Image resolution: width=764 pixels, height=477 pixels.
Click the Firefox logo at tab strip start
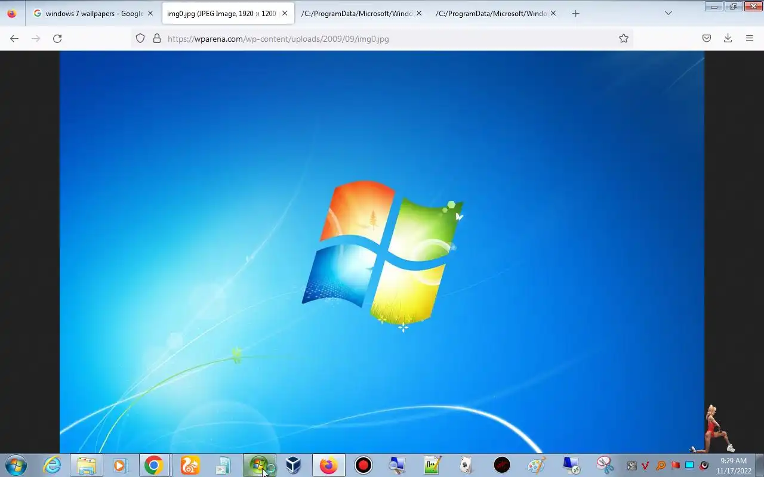click(x=12, y=13)
